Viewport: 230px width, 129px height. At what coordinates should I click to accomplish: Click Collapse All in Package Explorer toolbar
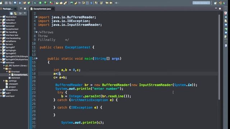pos(11,14)
